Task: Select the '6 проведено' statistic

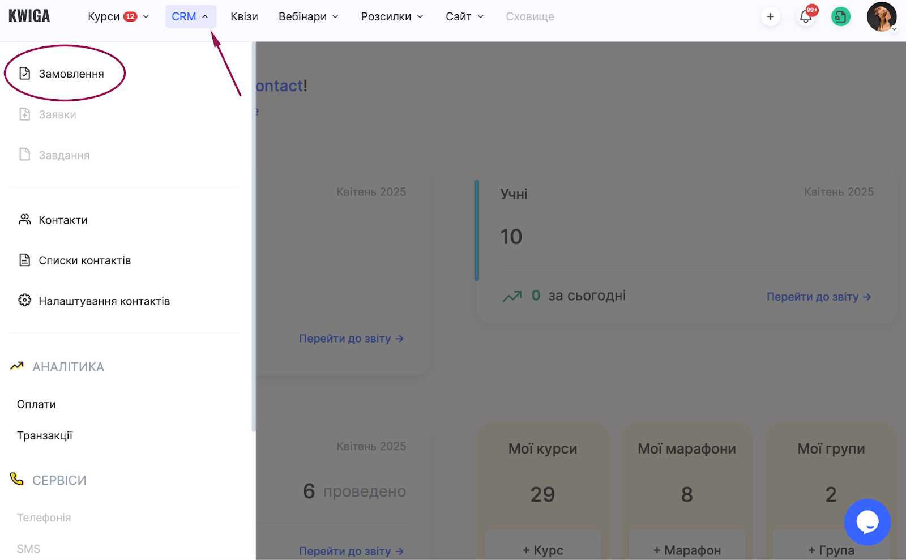Action: pos(354,491)
